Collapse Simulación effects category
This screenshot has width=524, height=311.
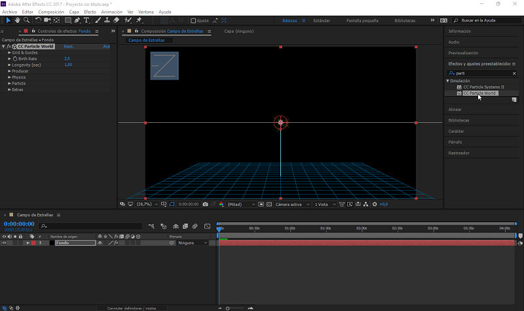447,81
